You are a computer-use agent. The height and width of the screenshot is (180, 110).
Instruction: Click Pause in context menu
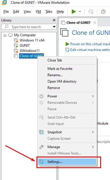(x=67, y=109)
